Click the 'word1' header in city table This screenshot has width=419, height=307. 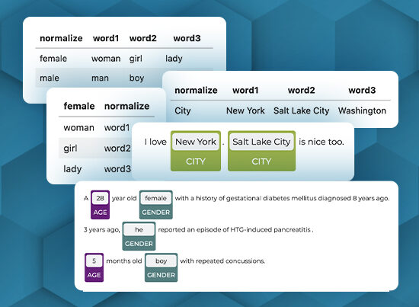pos(245,91)
